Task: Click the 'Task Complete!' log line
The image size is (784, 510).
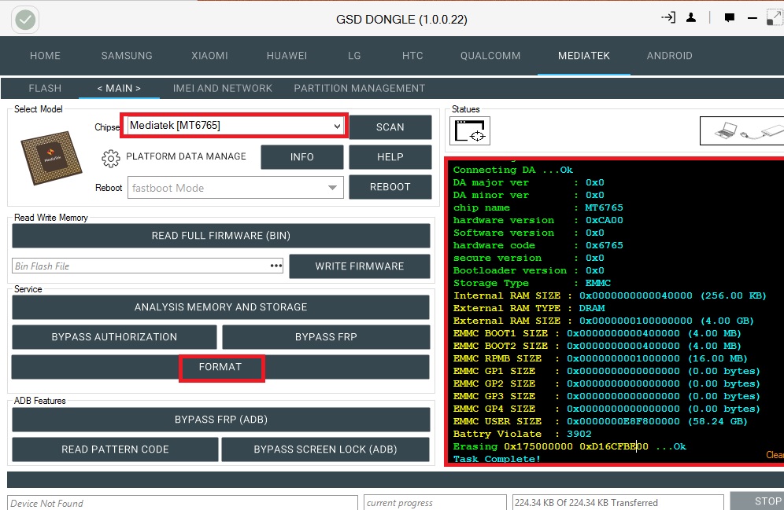Action: [x=497, y=459]
